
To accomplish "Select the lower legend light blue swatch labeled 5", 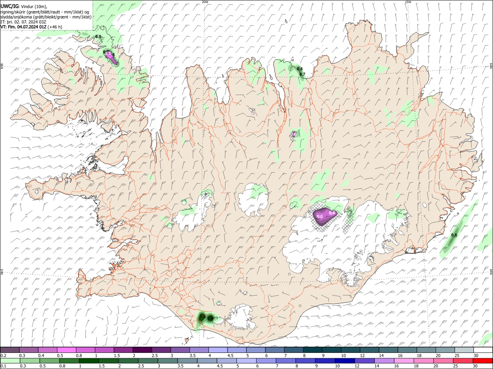I will (246, 361).
